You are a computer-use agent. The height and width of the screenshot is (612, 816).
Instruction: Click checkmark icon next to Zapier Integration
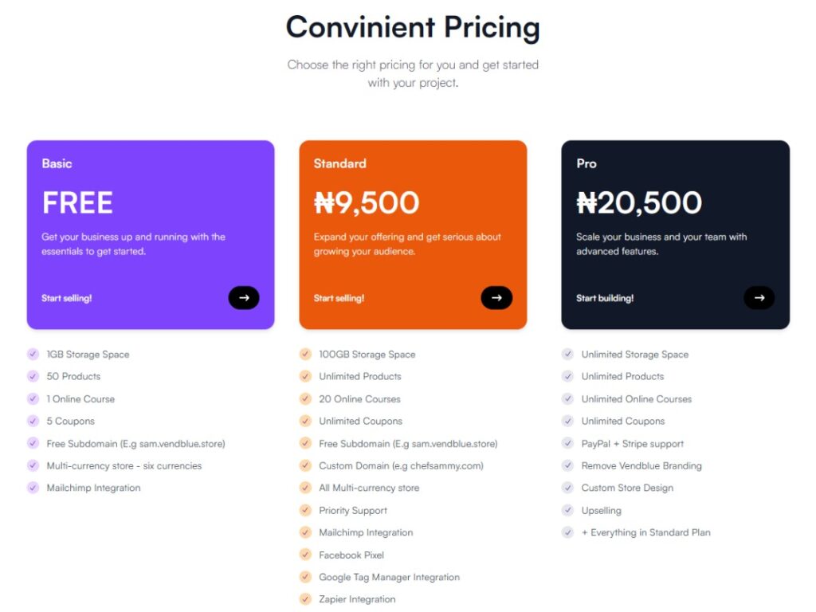(305, 599)
